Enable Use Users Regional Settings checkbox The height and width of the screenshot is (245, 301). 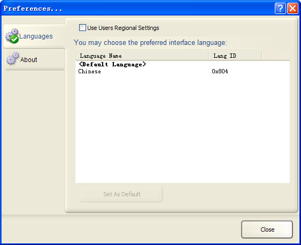click(82, 28)
